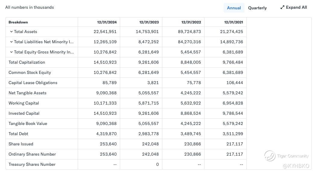
Task: Select the Total Capitalization row label
Action: pyautogui.click(x=27, y=62)
